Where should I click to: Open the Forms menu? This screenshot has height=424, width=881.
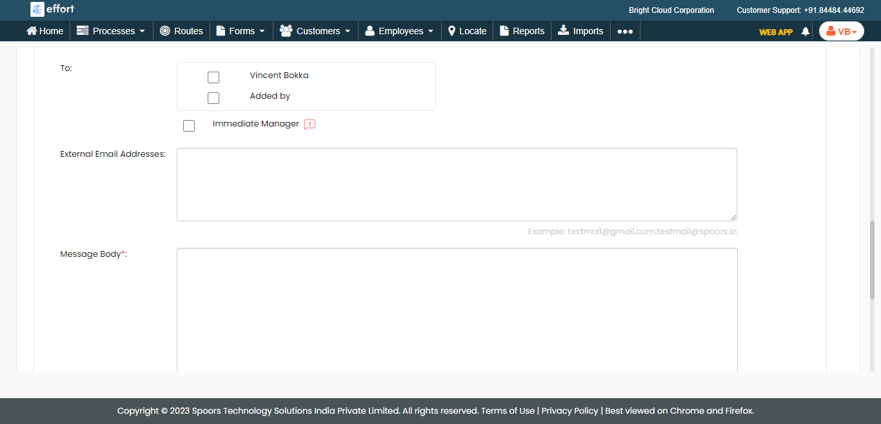coord(241,31)
